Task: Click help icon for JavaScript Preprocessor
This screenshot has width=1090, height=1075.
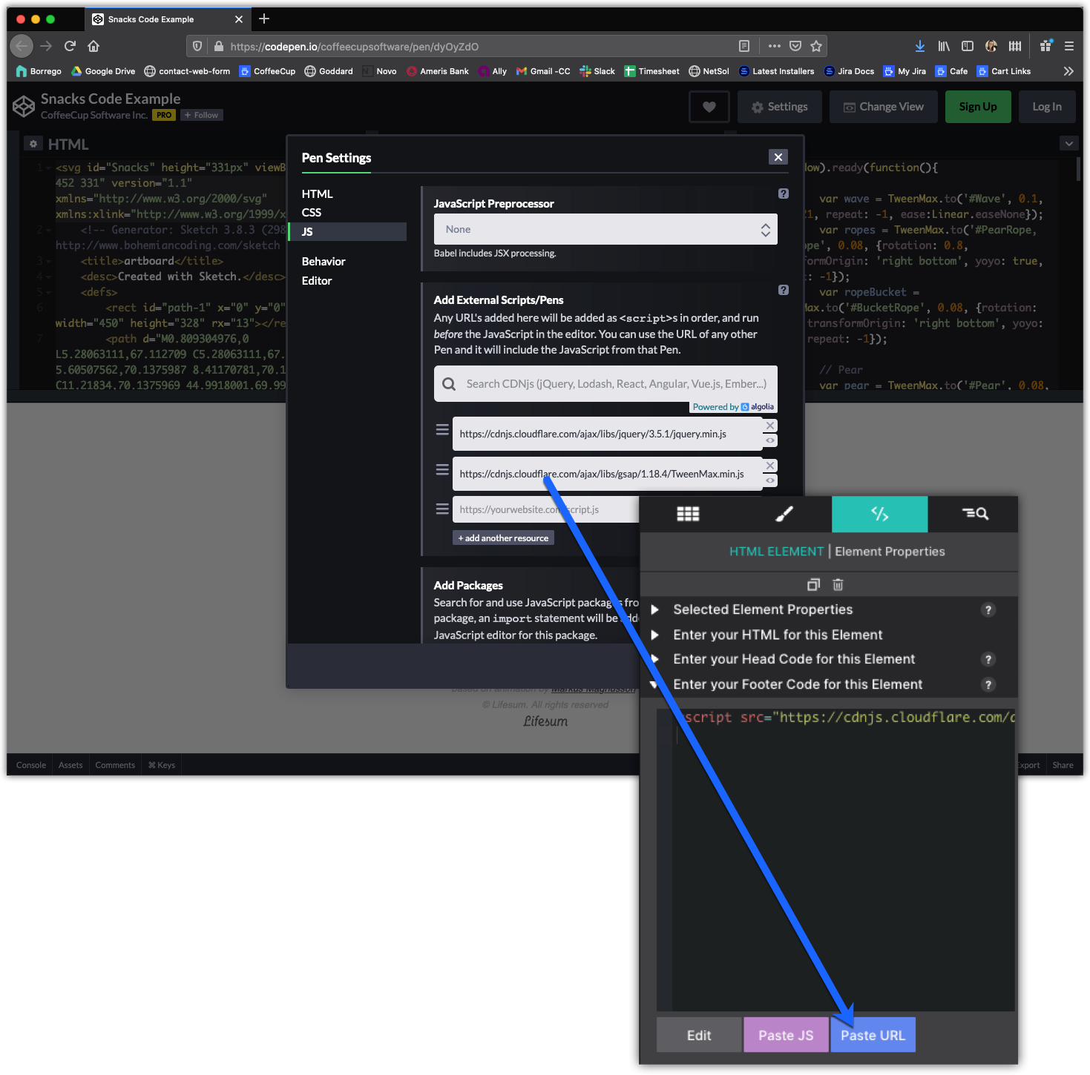Action: pyautogui.click(x=784, y=193)
